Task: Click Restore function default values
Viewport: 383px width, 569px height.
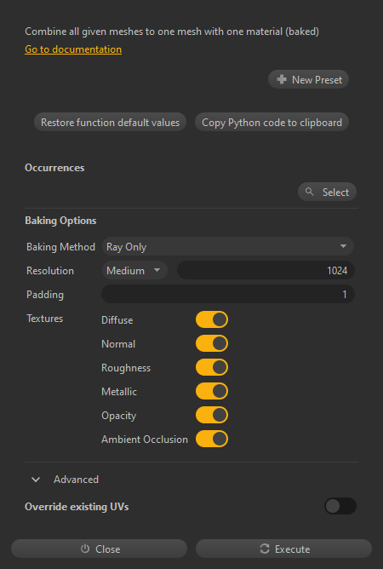Action: (110, 123)
